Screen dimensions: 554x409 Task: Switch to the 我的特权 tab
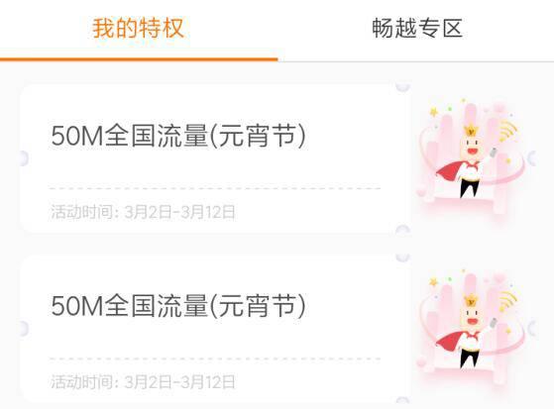coord(139,28)
